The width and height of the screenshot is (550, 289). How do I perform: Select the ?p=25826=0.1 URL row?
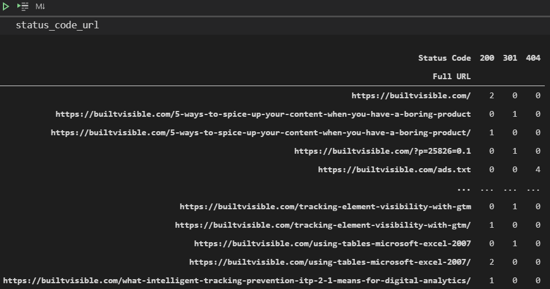(382, 151)
